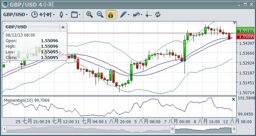
Task: Click the chart options triangle at top right
Action: (x=235, y=23)
